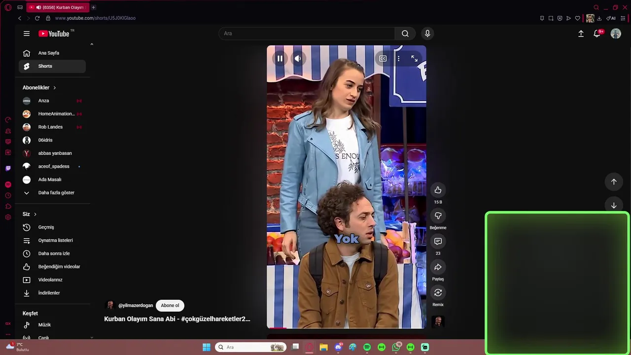Open WhatsApp from the taskbar
The width and height of the screenshot is (631, 355).
[396, 347]
